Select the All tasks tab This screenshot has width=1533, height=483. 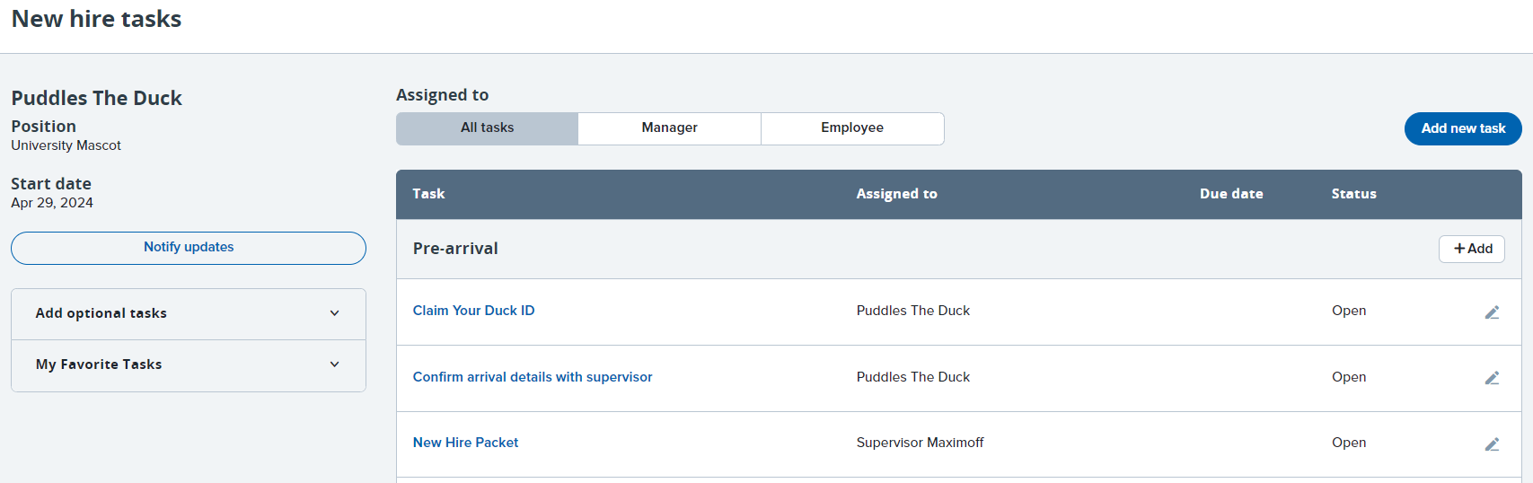pos(488,128)
